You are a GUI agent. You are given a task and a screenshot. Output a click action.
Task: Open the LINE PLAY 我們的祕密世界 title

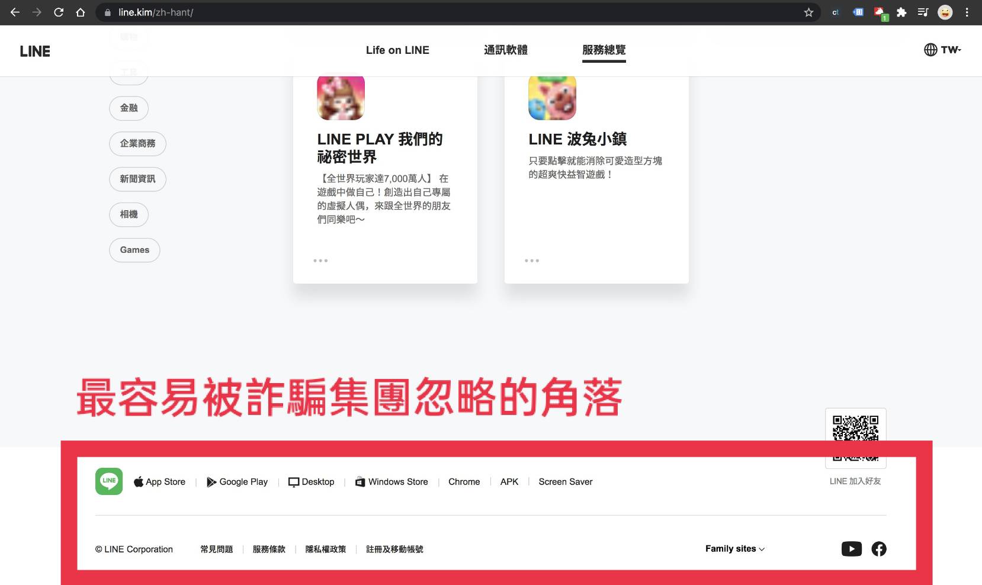[x=380, y=148]
